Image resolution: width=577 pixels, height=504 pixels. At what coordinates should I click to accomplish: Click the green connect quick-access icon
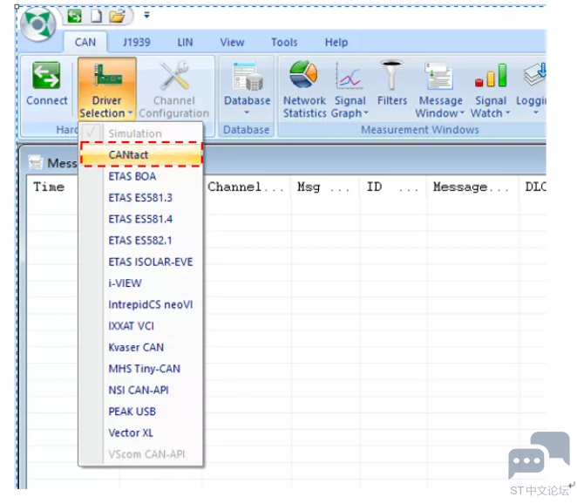[x=75, y=16]
